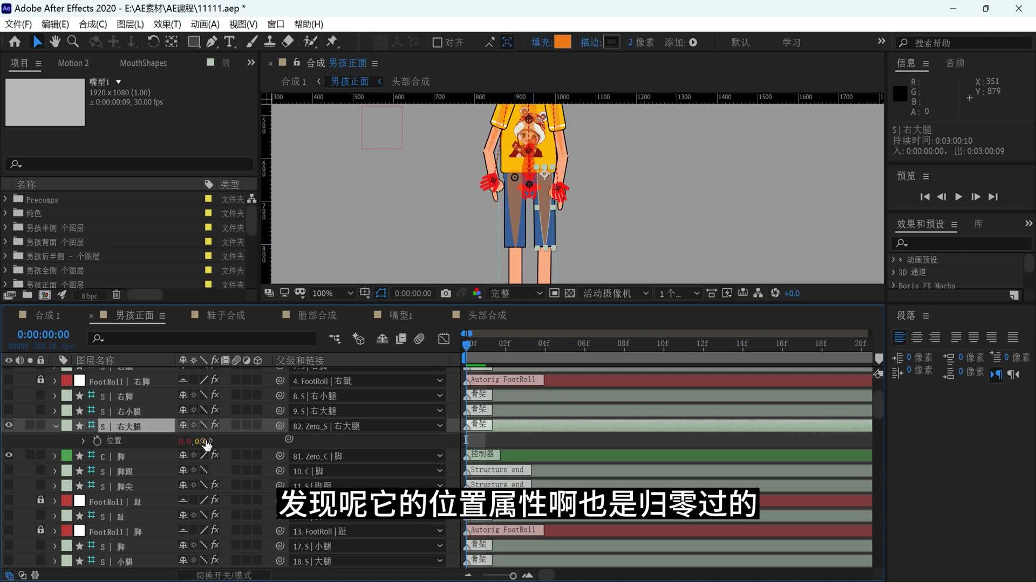
Task: Hide the C | 脚 layer eye
Action: click(x=9, y=455)
